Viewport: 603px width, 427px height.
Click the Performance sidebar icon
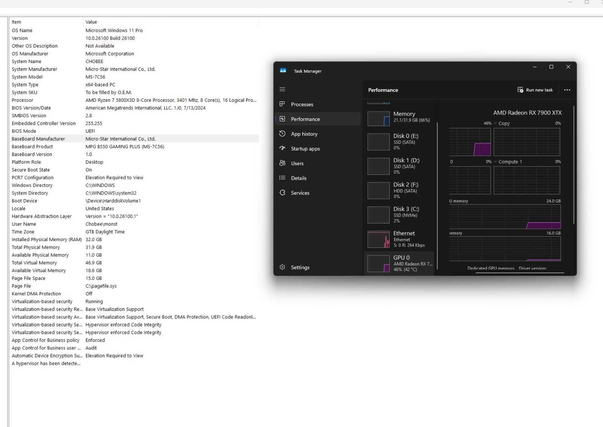[x=282, y=119]
